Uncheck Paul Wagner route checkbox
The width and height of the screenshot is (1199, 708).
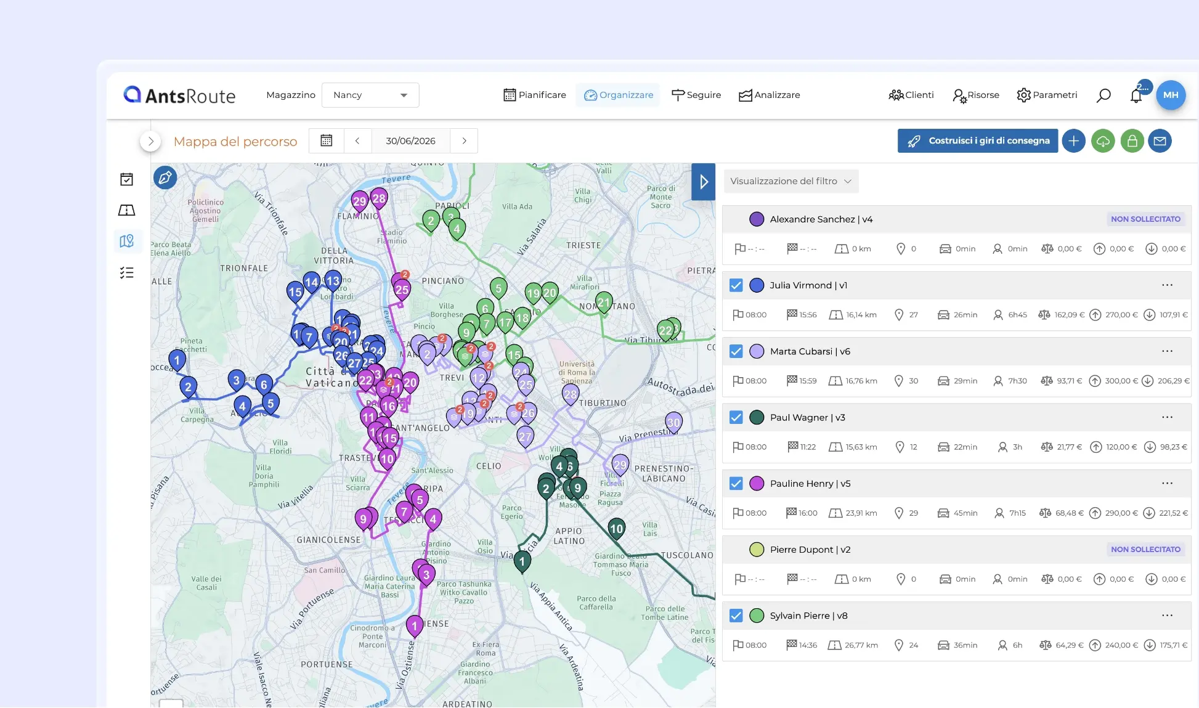point(736,417)
